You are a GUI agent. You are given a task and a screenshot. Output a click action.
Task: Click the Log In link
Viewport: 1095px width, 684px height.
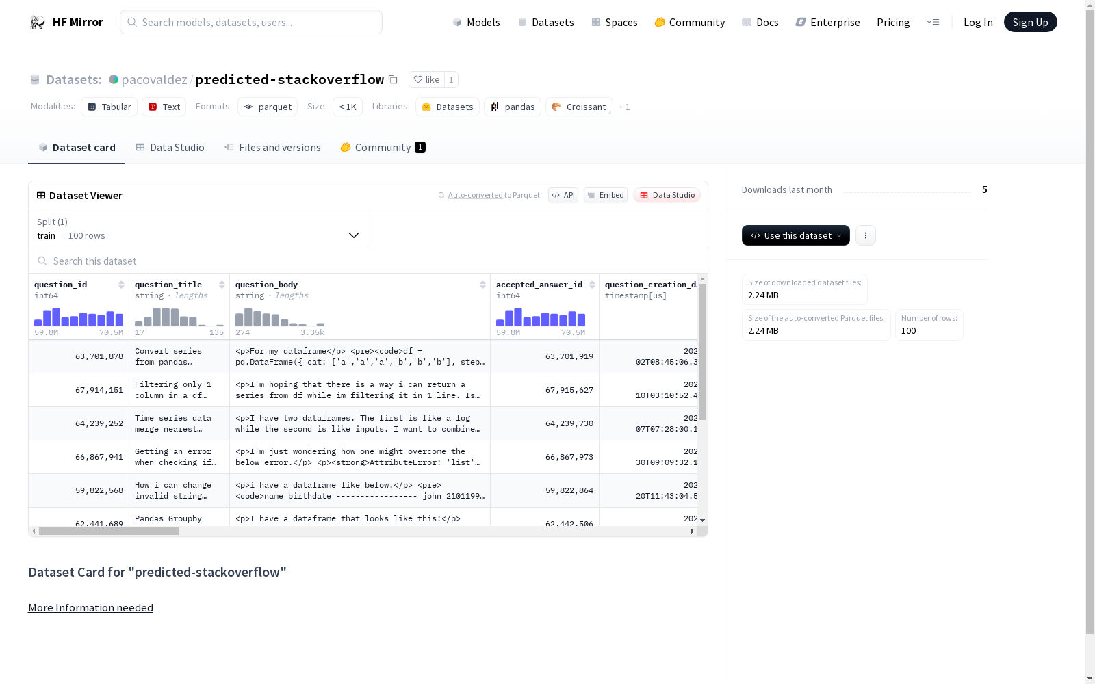[978, 23]
